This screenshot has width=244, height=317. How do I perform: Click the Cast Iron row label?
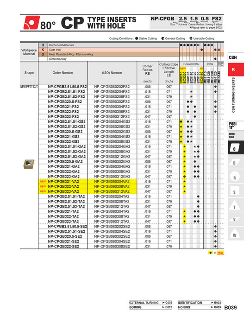pyautogui.click(x=55, y=50)
